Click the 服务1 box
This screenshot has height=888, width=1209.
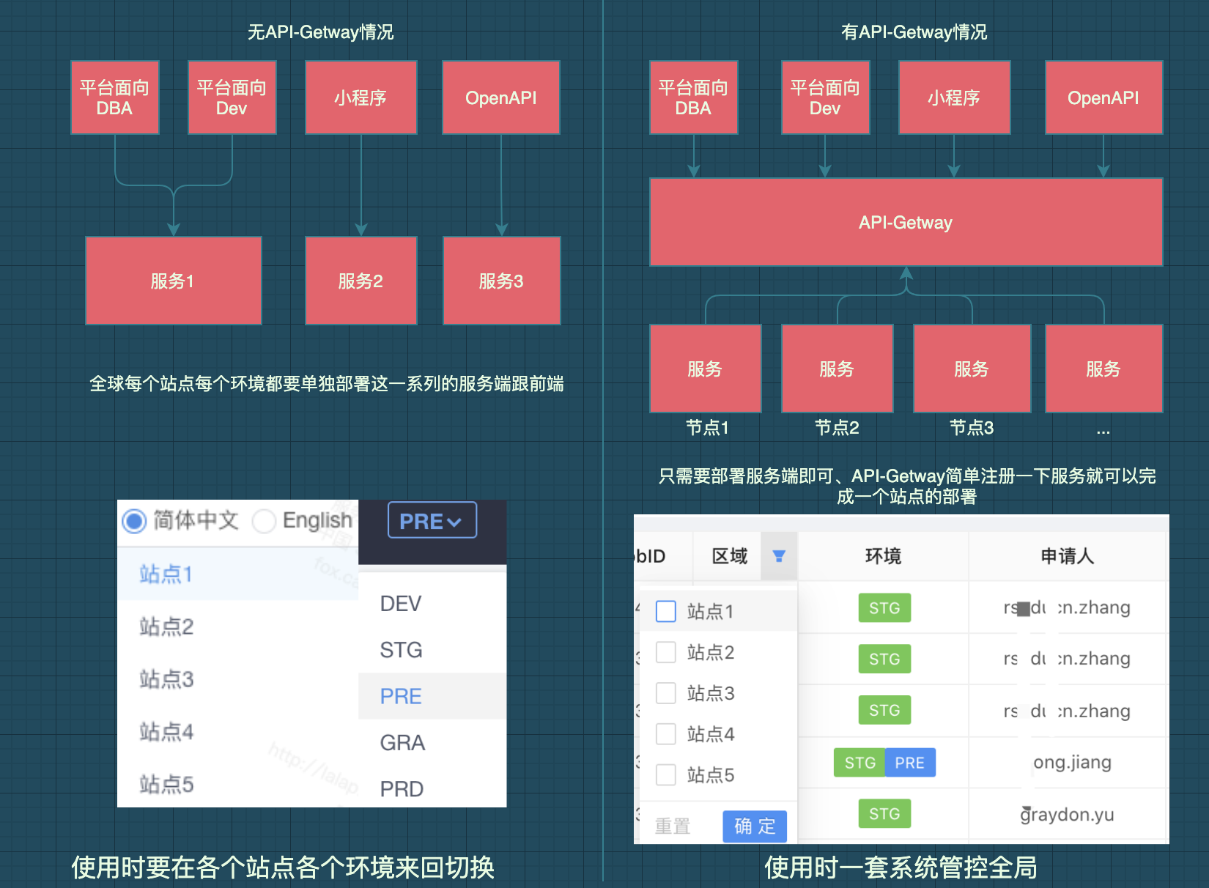pyautogui.click(x=173, y=281)
